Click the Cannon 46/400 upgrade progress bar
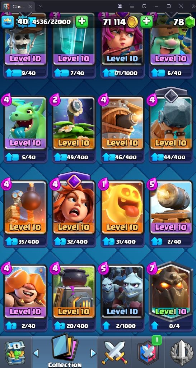The image size is (196, 368). [x=122, y=157]
